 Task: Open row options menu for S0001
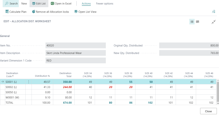pyautogui.click(x=28, y=82)
